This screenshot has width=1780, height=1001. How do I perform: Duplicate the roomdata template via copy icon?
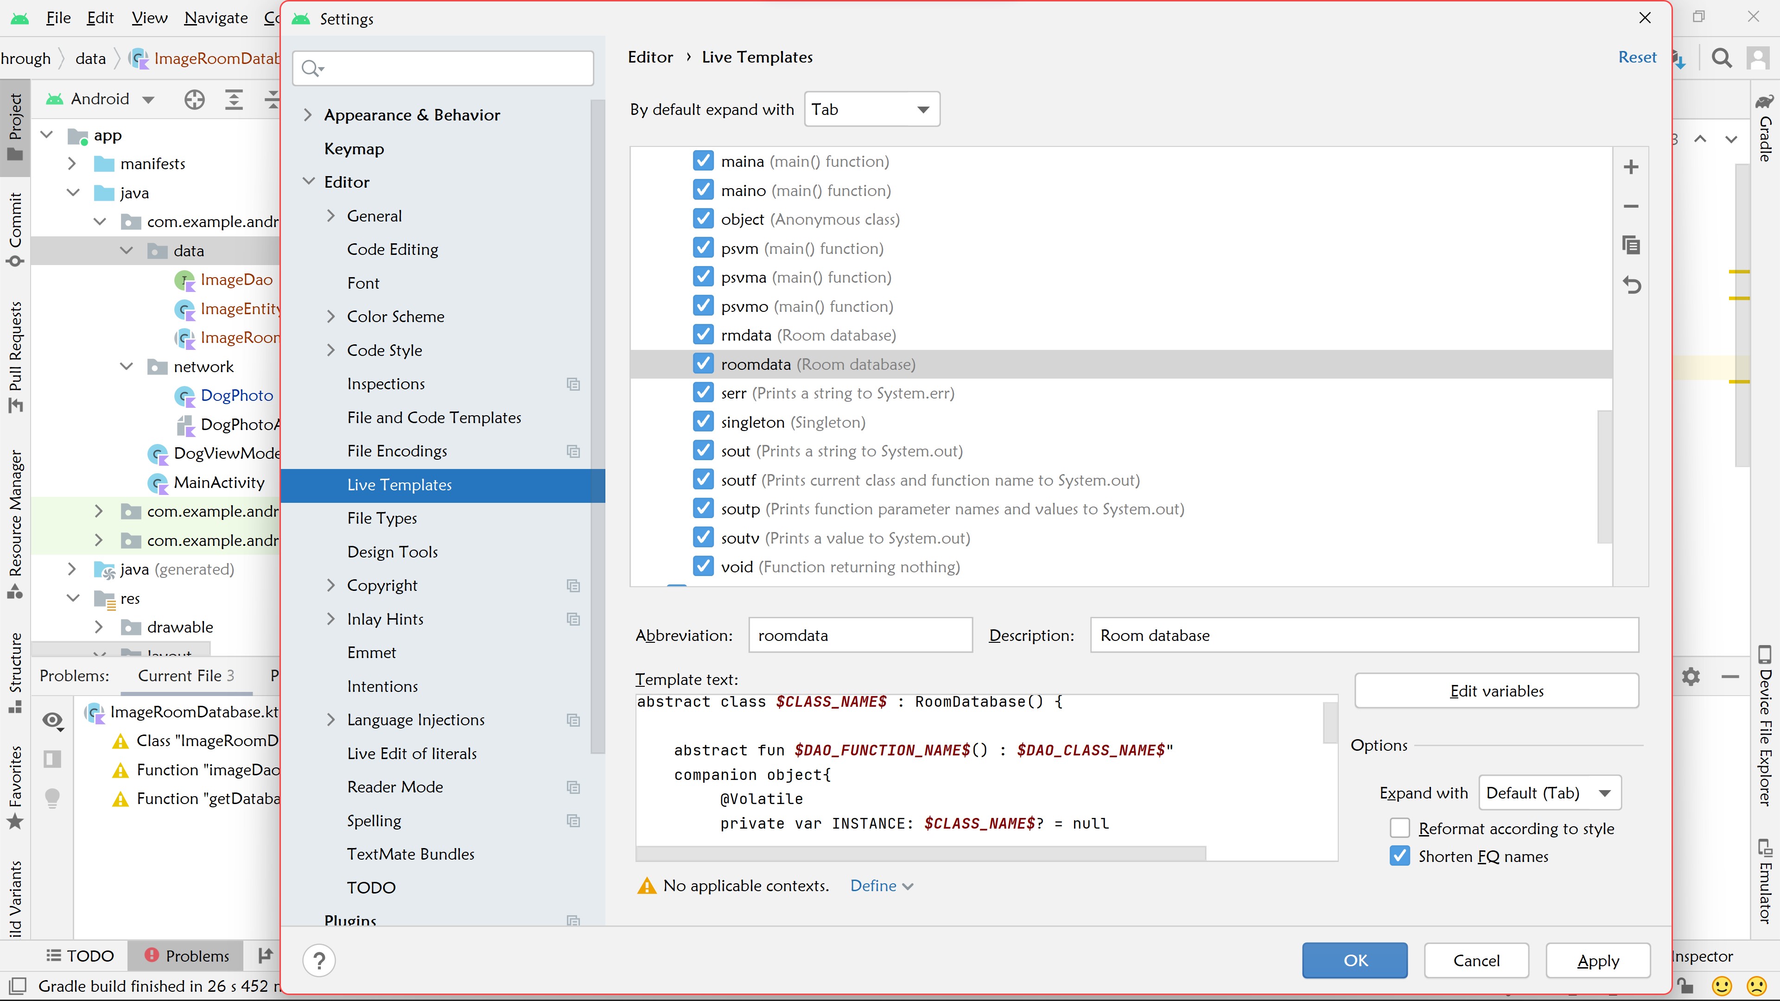[1632, 245]
